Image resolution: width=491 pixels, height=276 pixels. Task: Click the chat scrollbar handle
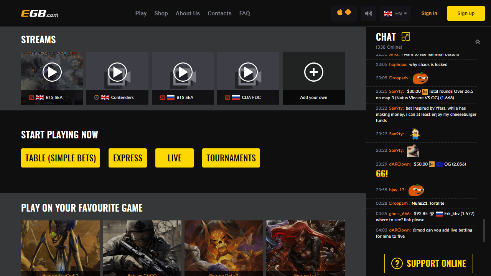click(484, 230)
